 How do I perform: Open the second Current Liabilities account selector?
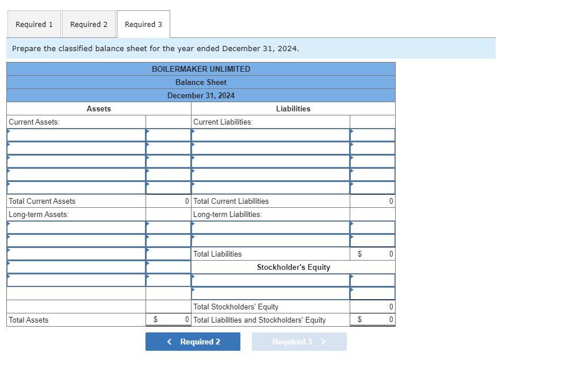click(x=270, y=148)
